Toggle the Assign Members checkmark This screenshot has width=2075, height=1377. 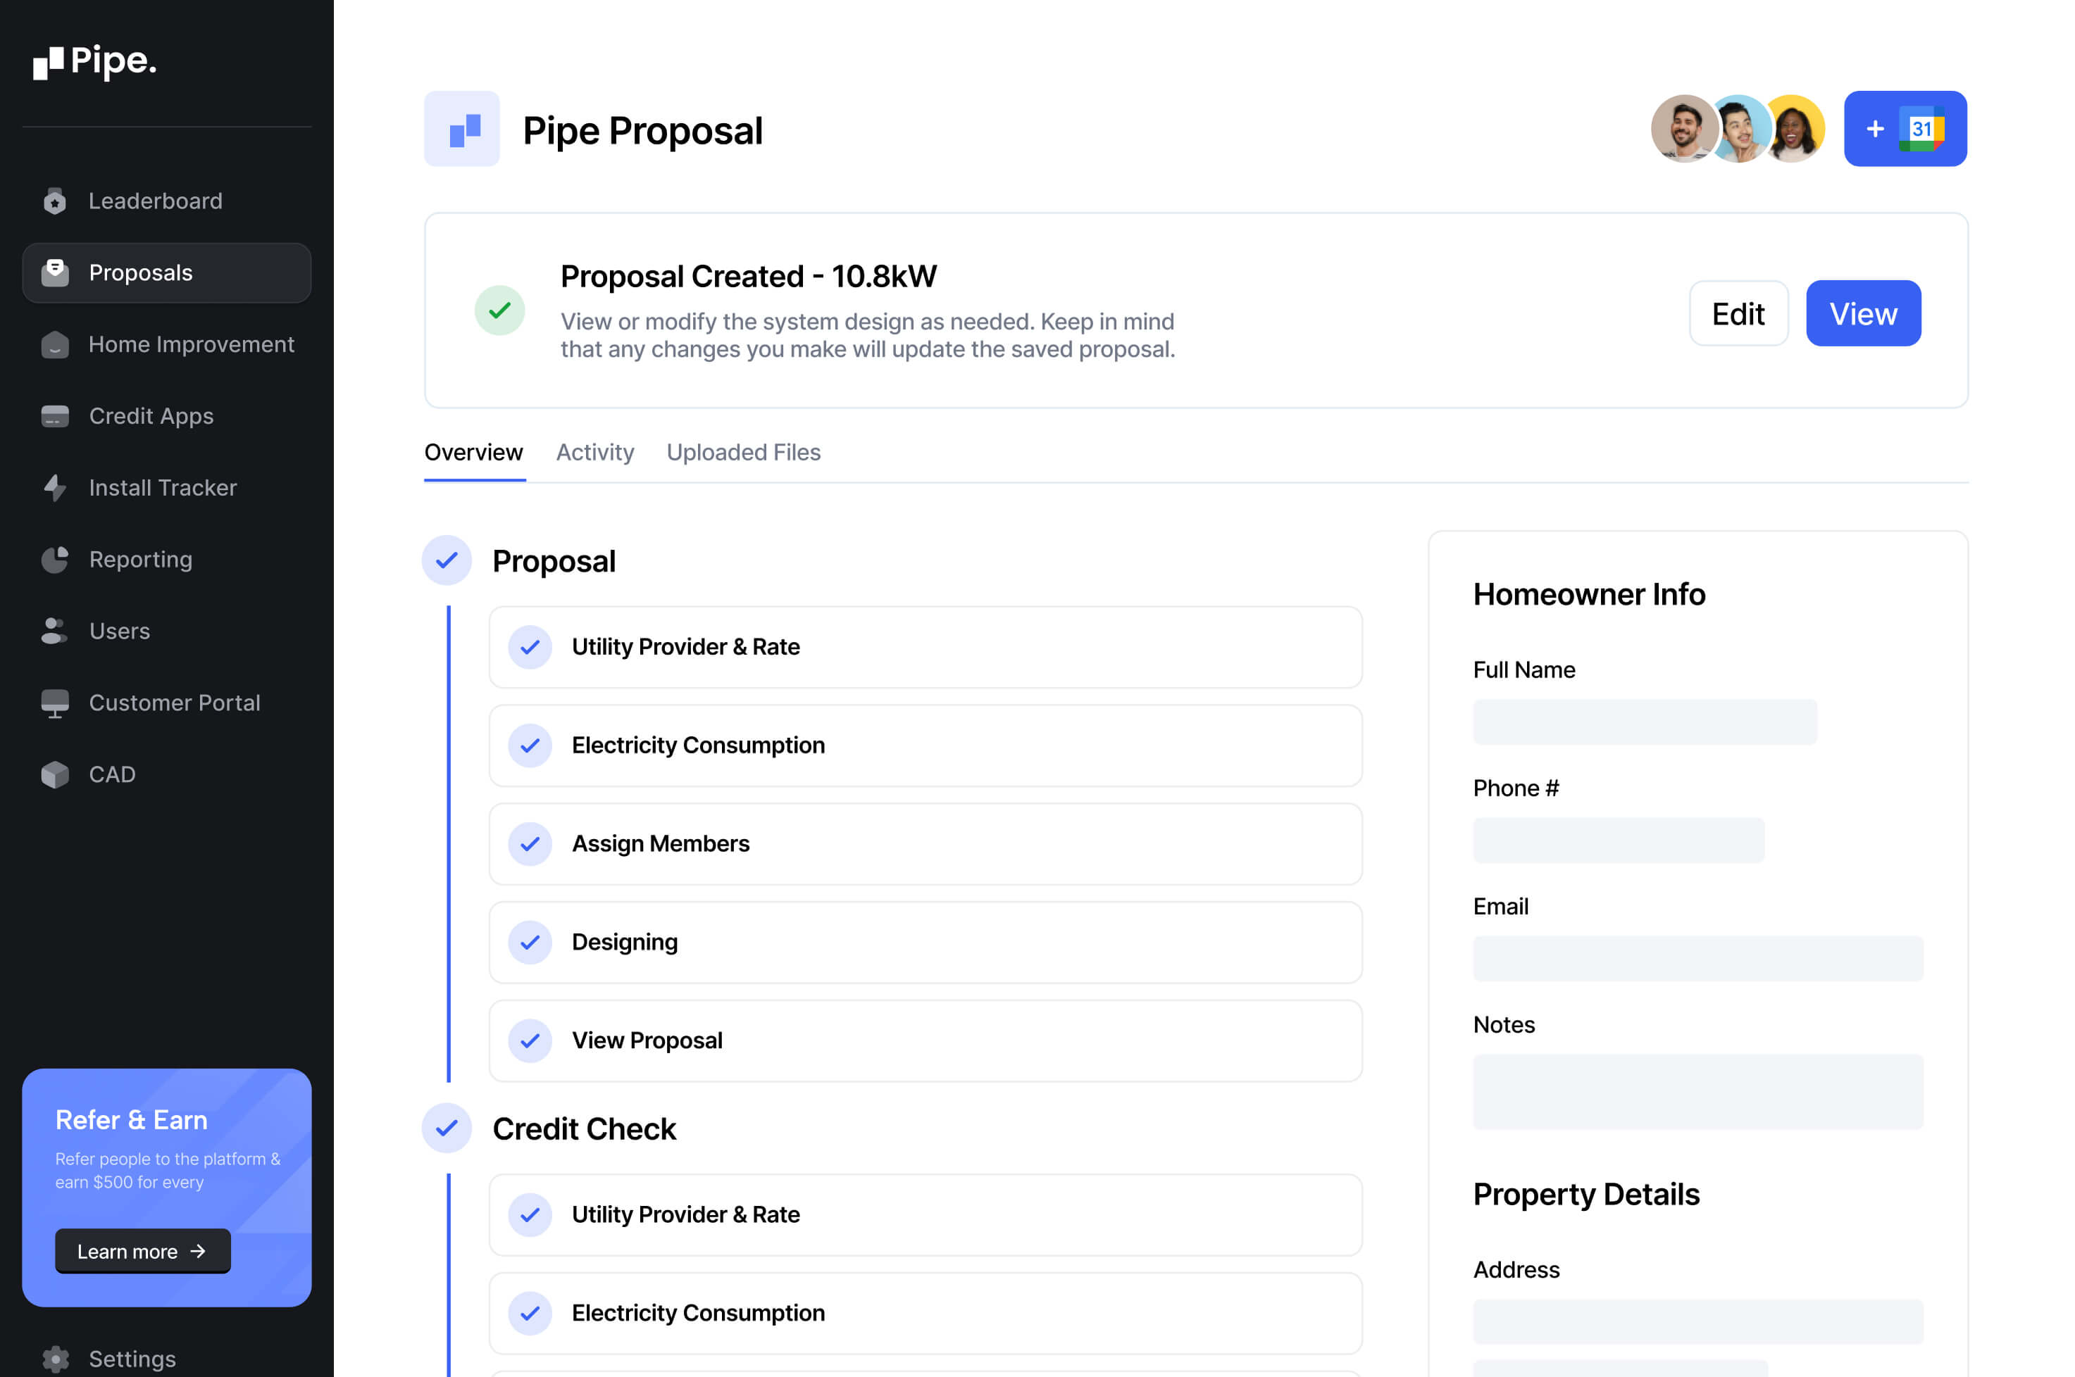(x=530, y=844)
